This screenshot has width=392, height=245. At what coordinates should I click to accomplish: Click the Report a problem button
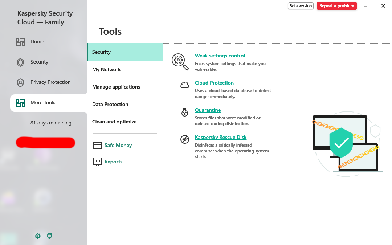click(337, 6)
